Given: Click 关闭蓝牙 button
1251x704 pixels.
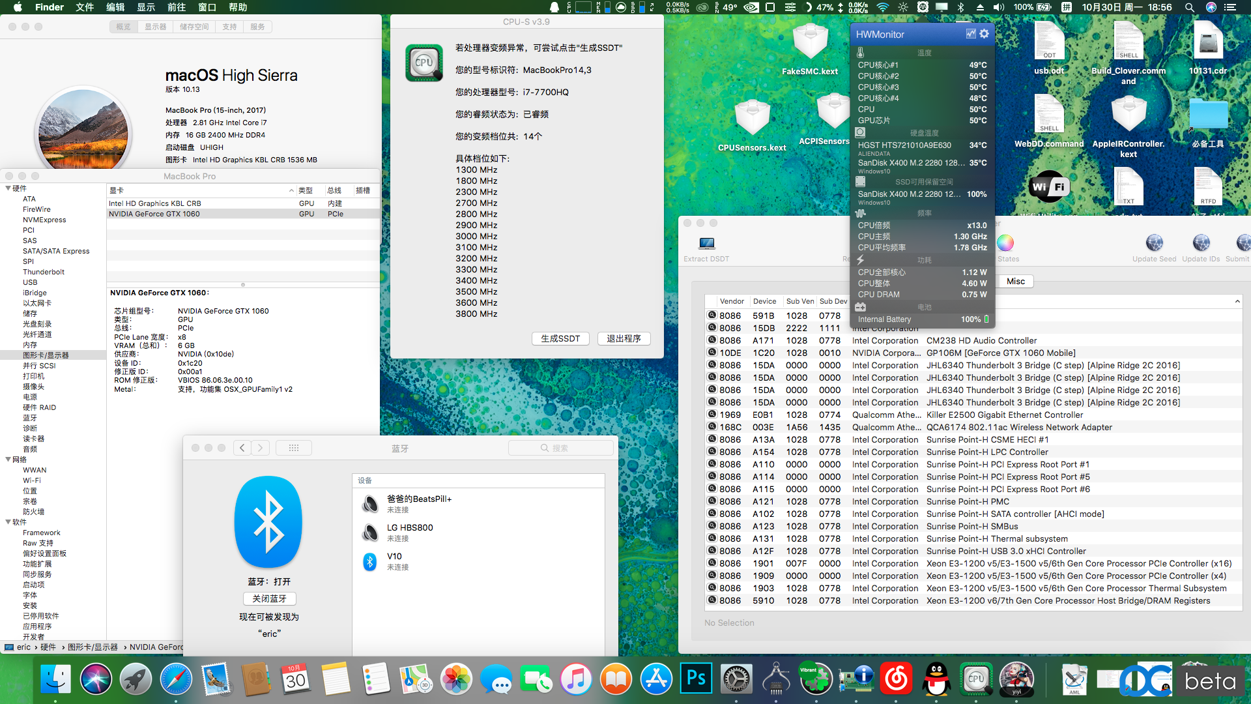Looking at the screenshot, I should (269, 598).
